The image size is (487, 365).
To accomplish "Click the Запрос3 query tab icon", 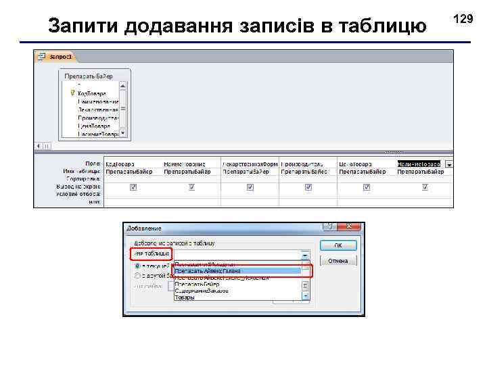I will pos(42,57).
